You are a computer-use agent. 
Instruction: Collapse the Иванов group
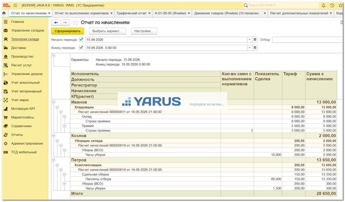(x=54, y=102)
